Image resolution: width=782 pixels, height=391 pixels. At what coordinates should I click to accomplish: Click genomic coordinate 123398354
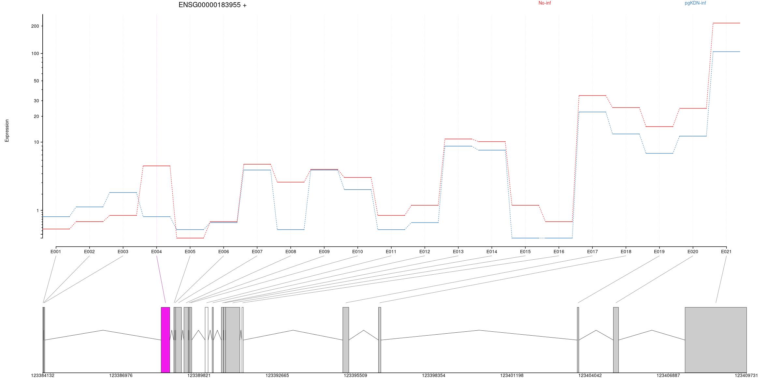click(x=434, y=376)
